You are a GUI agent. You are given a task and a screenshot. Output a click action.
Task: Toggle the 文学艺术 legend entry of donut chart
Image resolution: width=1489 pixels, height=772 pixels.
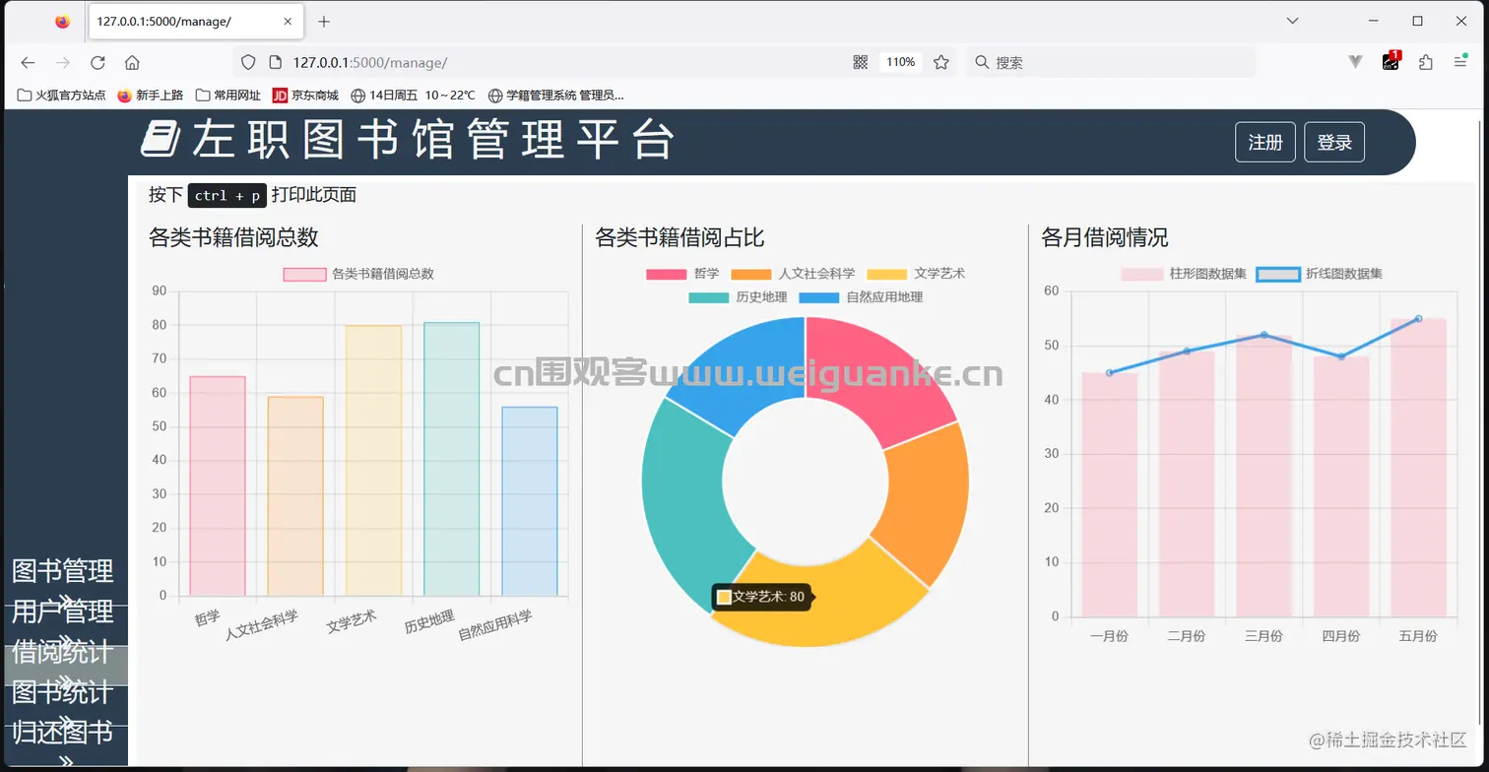(x=916, y=274)
